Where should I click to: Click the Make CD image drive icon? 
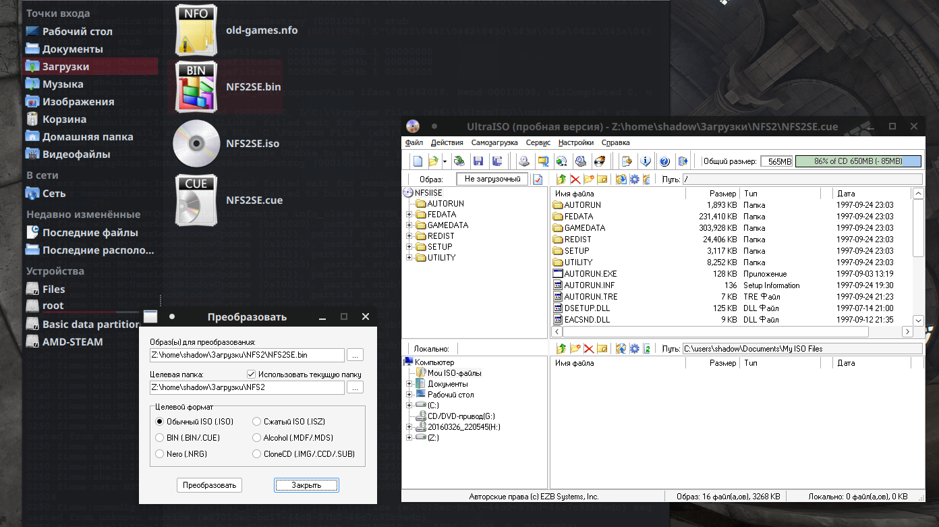523,161
